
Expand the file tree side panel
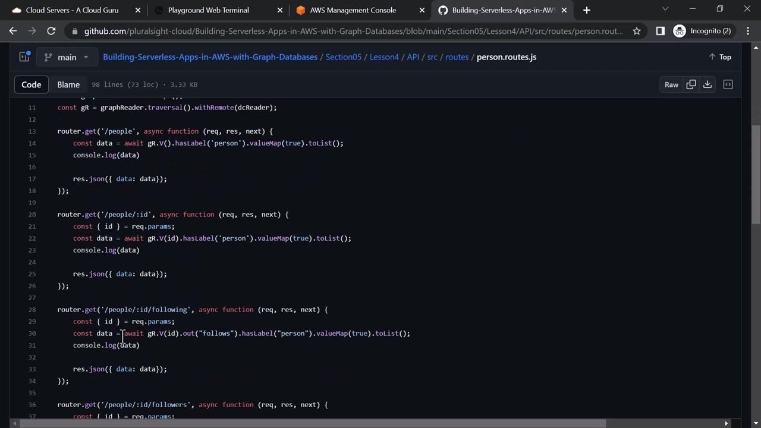24,57
